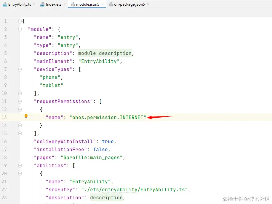Close the EntryAbility.ts tab
The width and height of the screenshot is (272, 204).
(34, 4)
